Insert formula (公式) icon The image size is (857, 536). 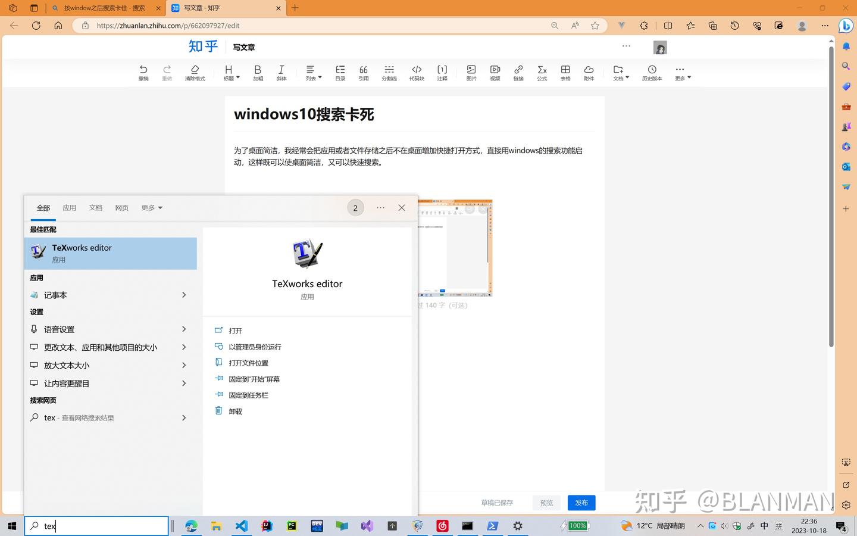click(542, 73)
